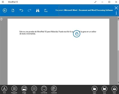Maximize the WordPad 10 window
Viewport: 119px width, 94px height.
(109, 2)
